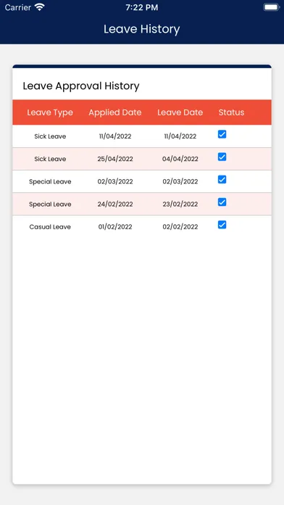Image resolution: width=284 pixels, height=505 pixels.
Task: Toggle status checkbox for Special Leave 02/03/2022
Action: click(x=222, y=179)
